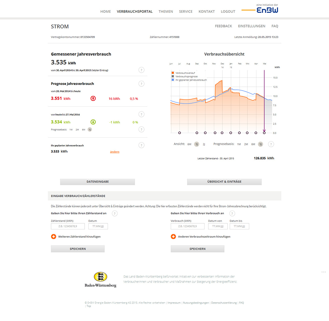Click help icon right of chart Prognosebasis
Viewport: 329px width, 321px height.
point(271,144)
